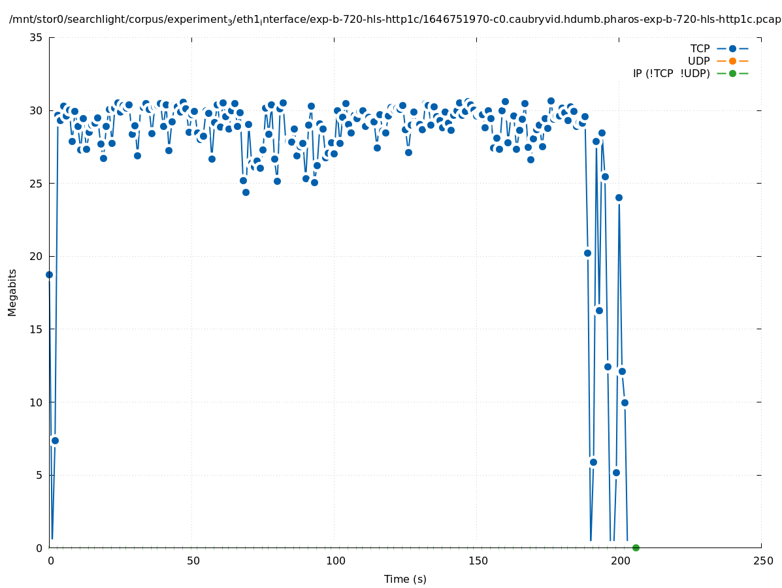Click the green IP legend marker
Viewport: 782px width, 588px height.
pyautogui.click(x=732, y=73)
